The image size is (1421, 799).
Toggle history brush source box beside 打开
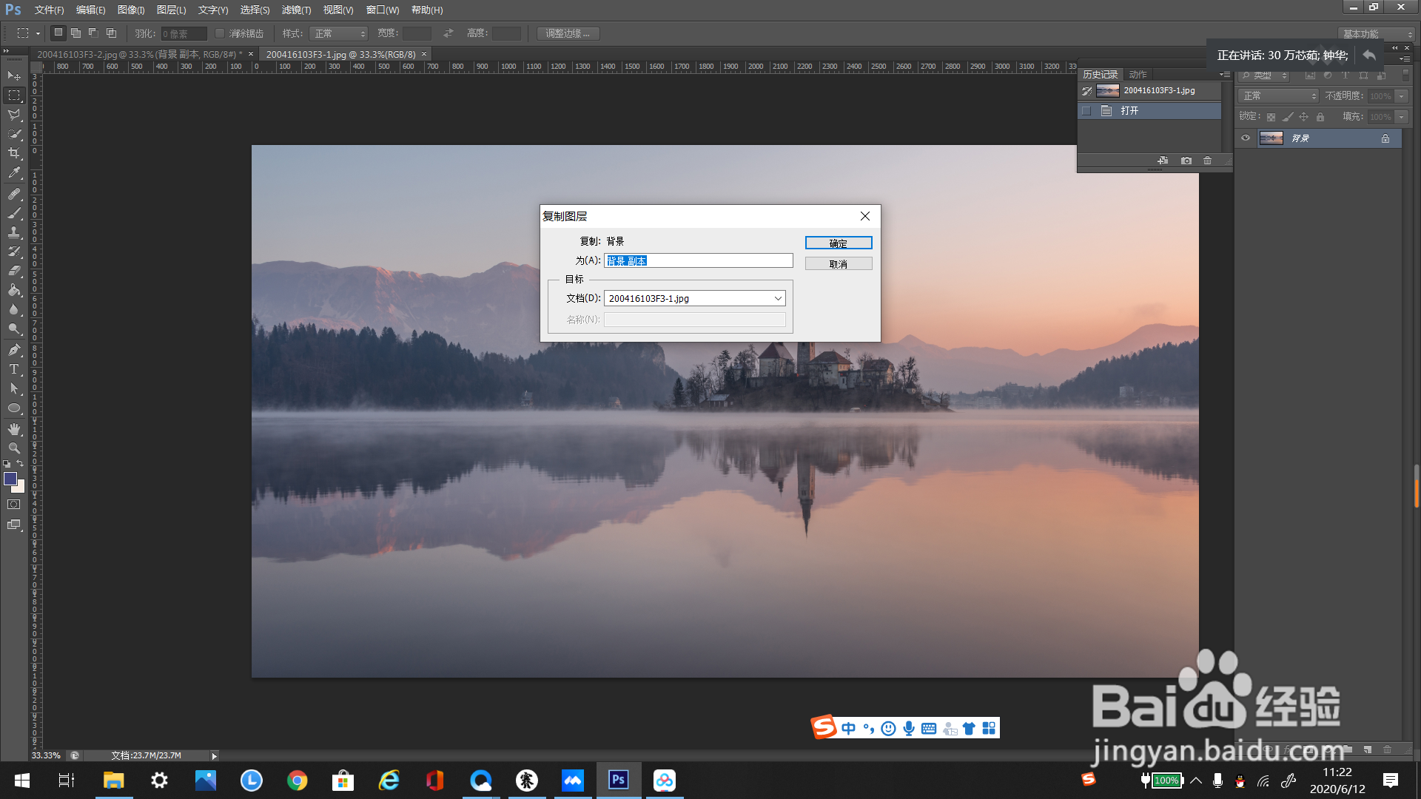click(x=1086, y=111)
